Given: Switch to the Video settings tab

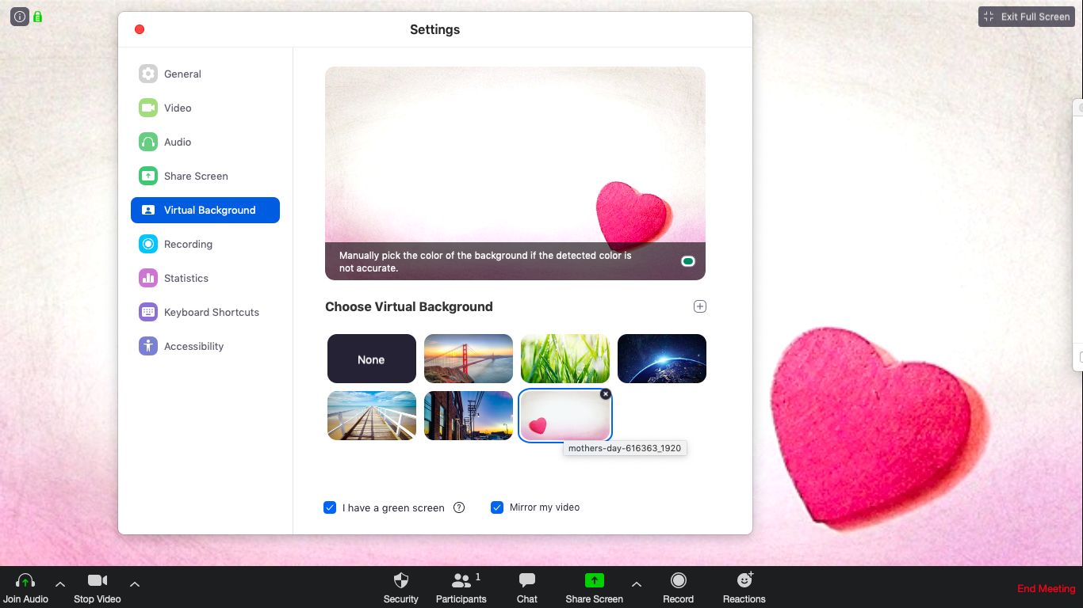Looking at the screenshot, I should click(x=205, y=108).
